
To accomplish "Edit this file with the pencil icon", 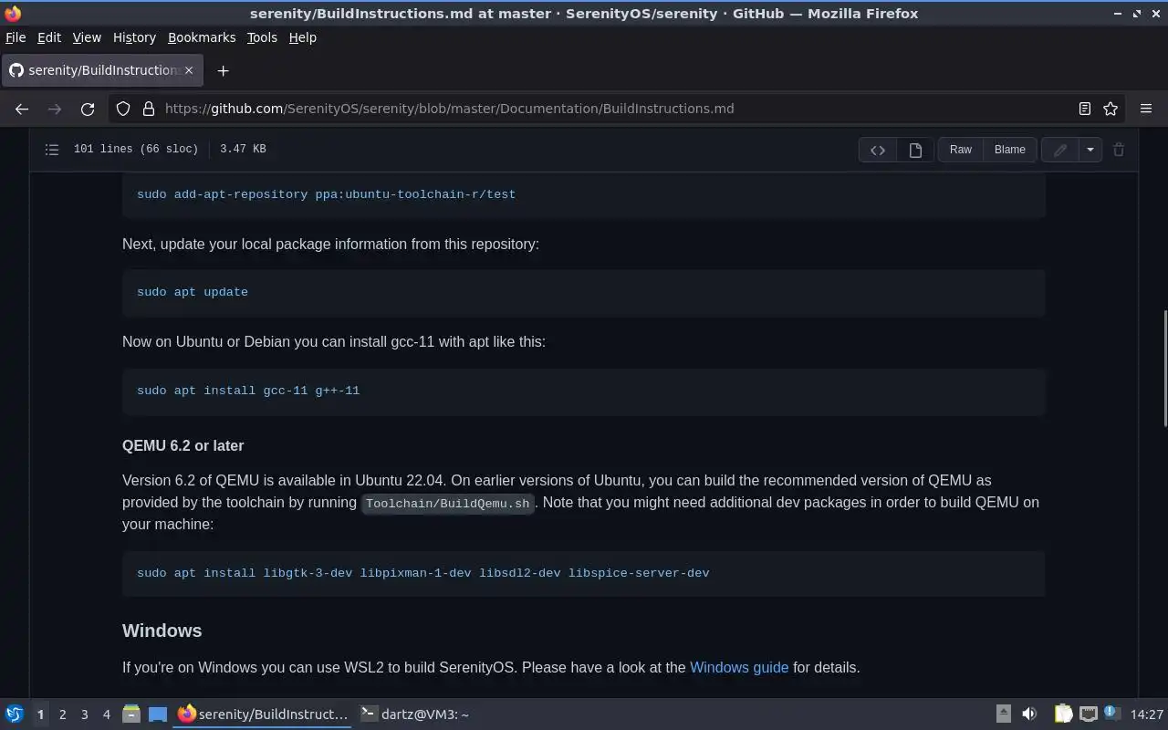I will (1059, 150).
